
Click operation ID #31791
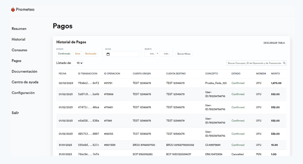[108, 83]
